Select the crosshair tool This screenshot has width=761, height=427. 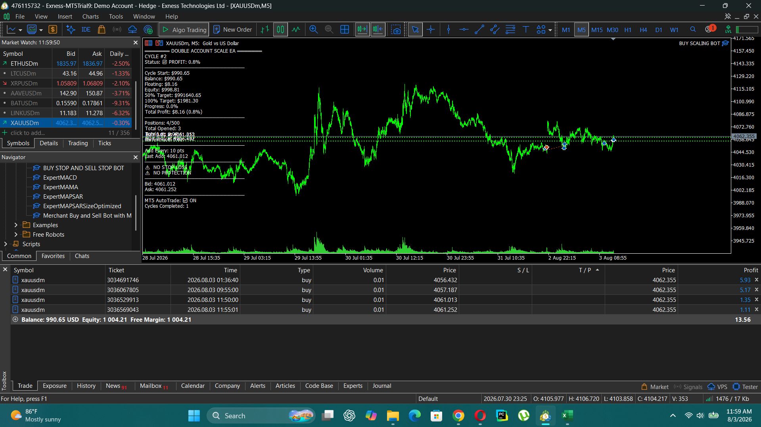[431, 30]
